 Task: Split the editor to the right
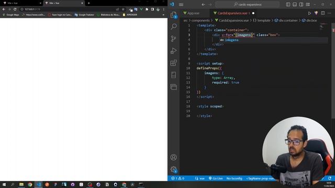click(323, 13)
